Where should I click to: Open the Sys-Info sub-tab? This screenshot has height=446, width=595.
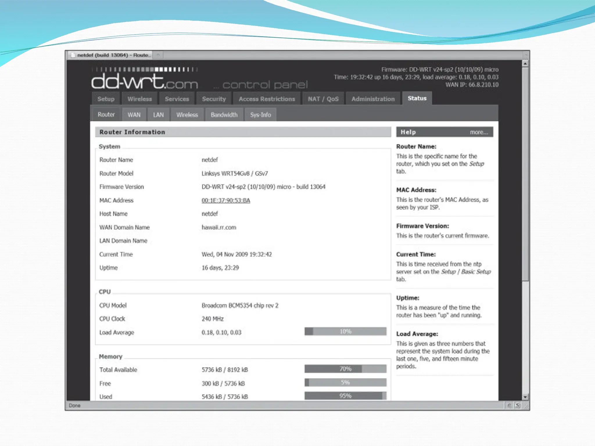click(260, 115)
